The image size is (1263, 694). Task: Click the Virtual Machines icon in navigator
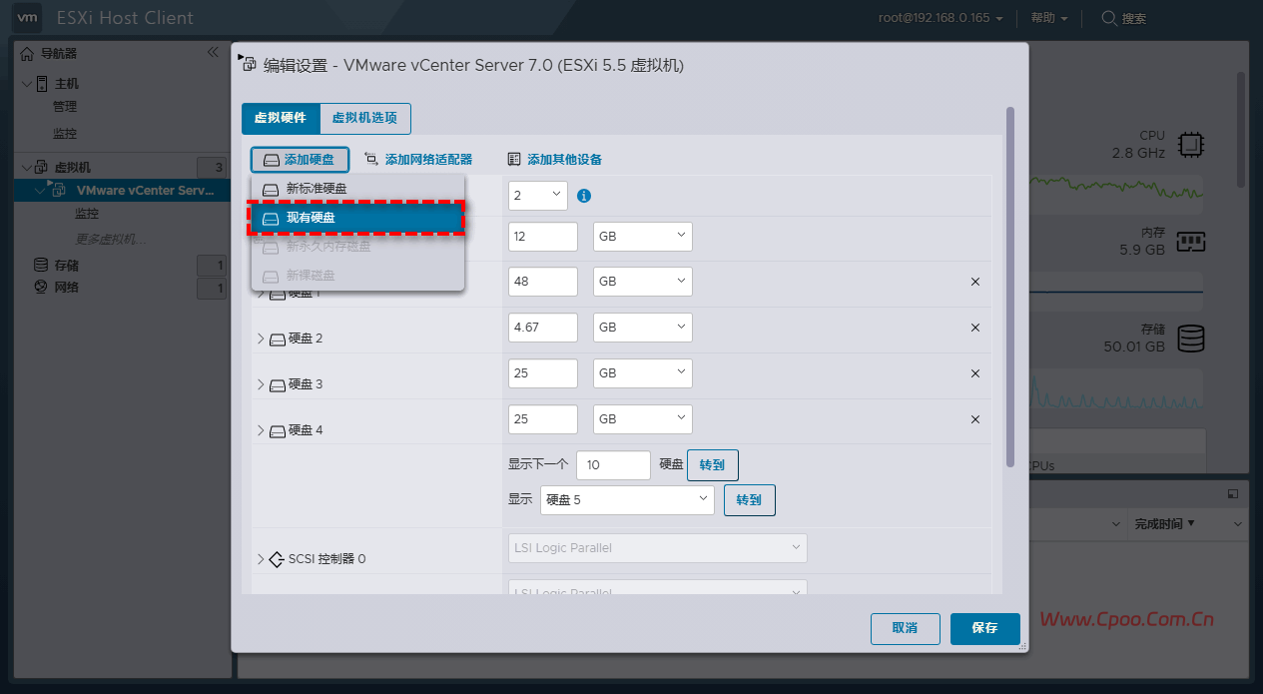coord(42,167)
